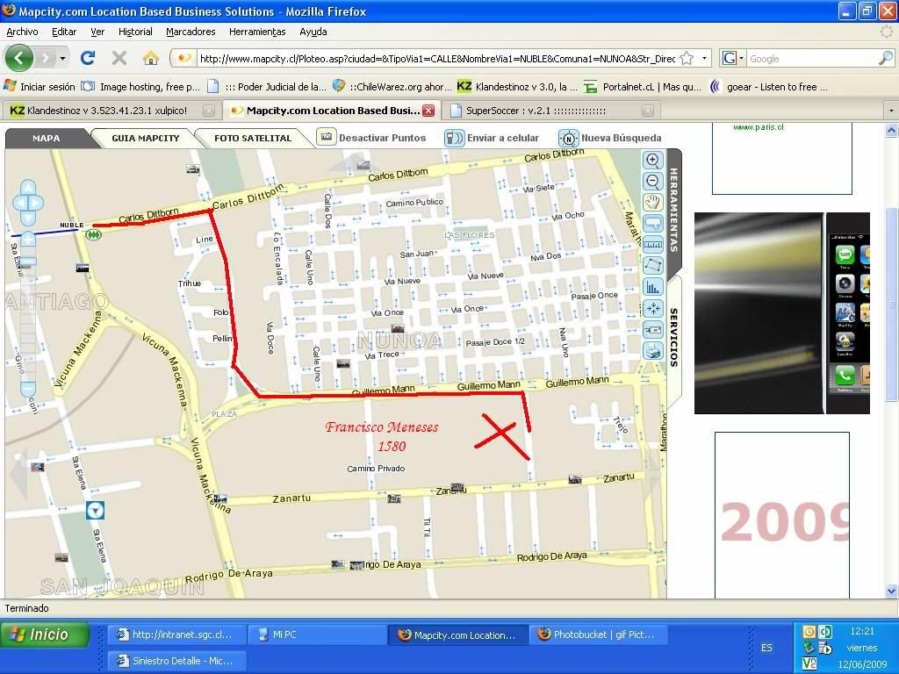Screen dimensions: 899x674
Task: Activate the hand pan tool
Action: coord(653,203)
